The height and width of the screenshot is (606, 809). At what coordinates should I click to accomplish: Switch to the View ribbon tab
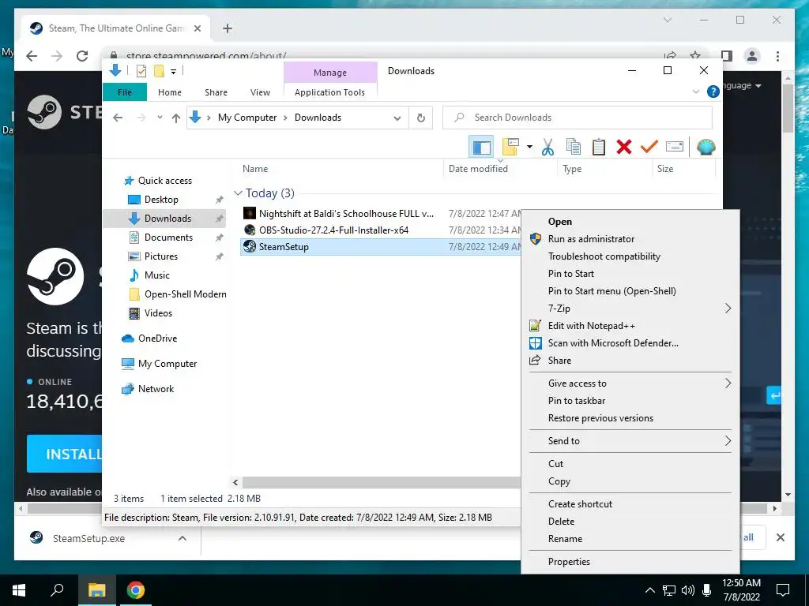(x=260, y=92)
